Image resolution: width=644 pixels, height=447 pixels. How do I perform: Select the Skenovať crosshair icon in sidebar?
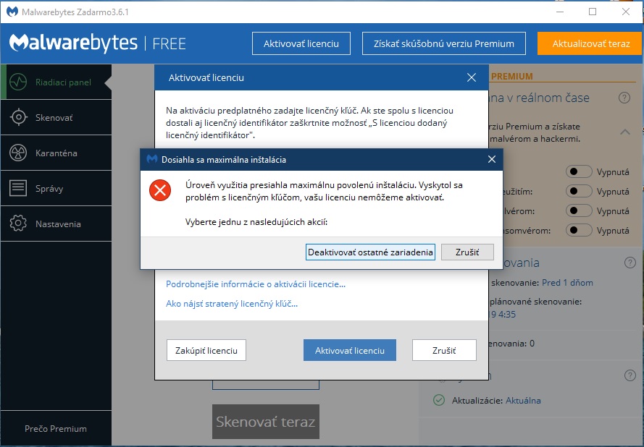coord(18,117)
